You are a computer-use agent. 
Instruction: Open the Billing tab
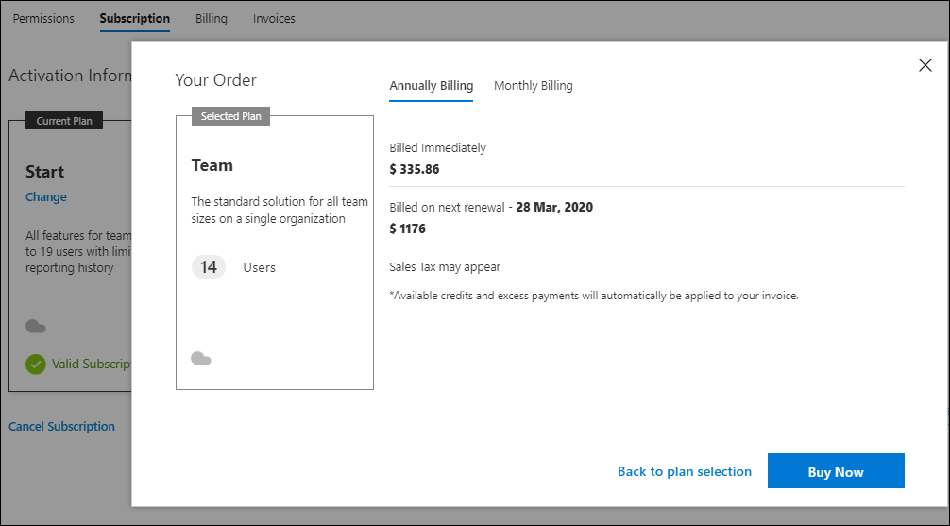click(212, 19)
